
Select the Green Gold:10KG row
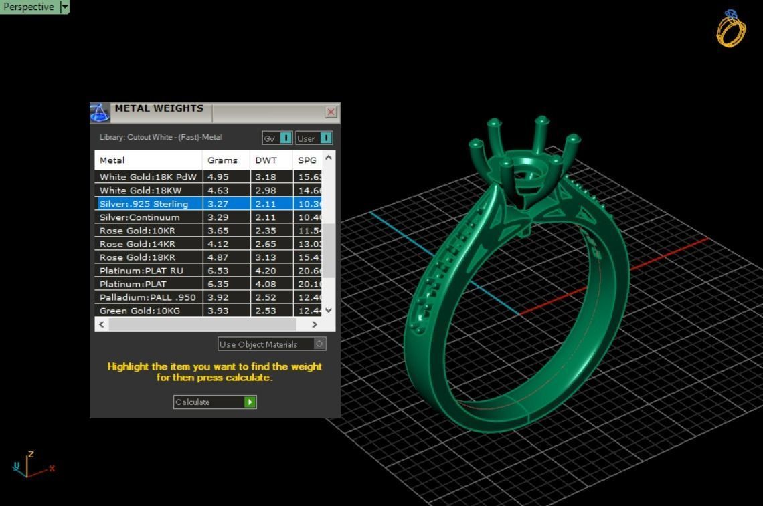coord(208,310)
